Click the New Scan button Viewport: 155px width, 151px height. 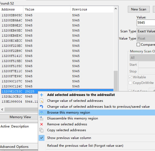pyautogui.click(x=139, y=9)
